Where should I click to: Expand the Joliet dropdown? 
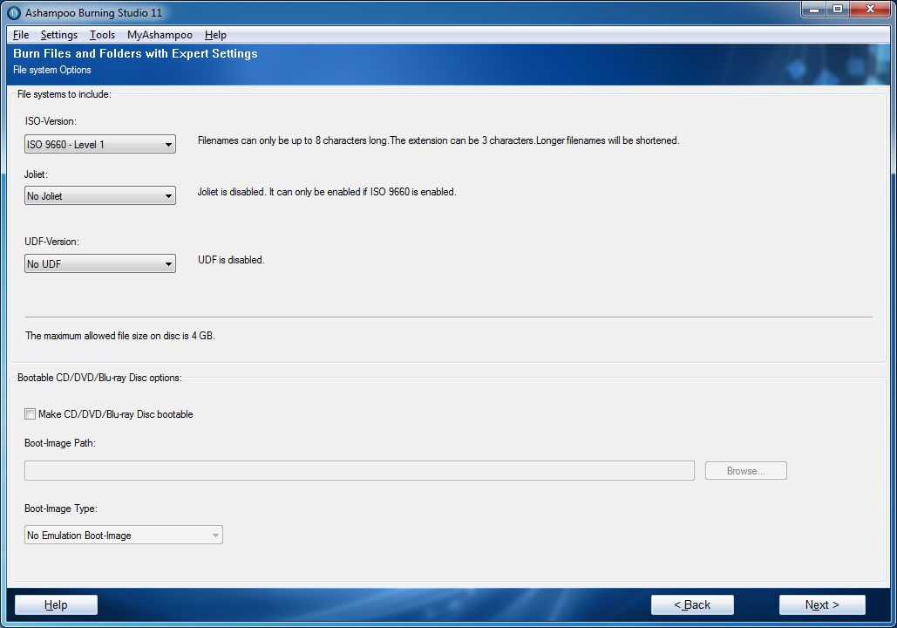(100, 195)
